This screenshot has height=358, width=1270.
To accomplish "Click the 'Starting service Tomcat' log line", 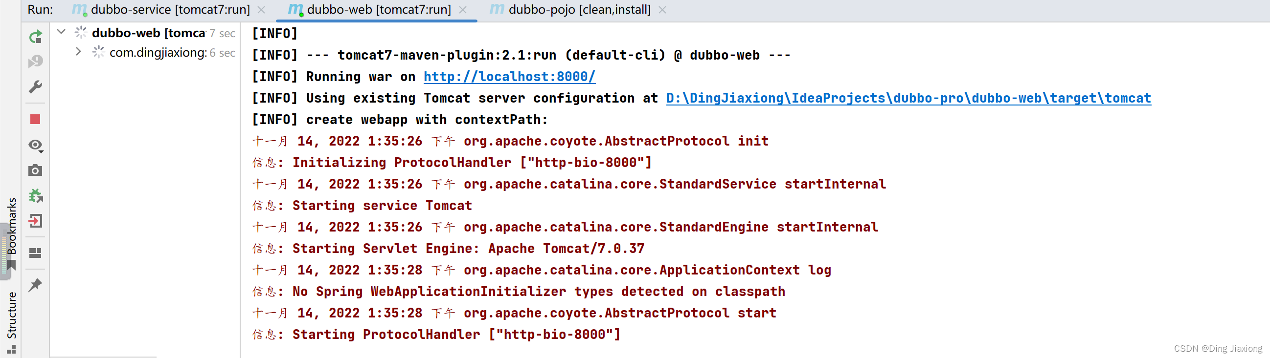I will [363, 206].
